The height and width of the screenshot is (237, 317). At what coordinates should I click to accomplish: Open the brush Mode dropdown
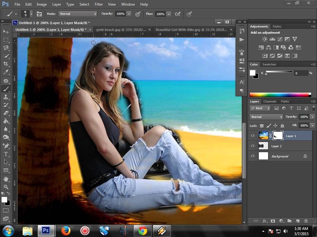coord(78,14)
